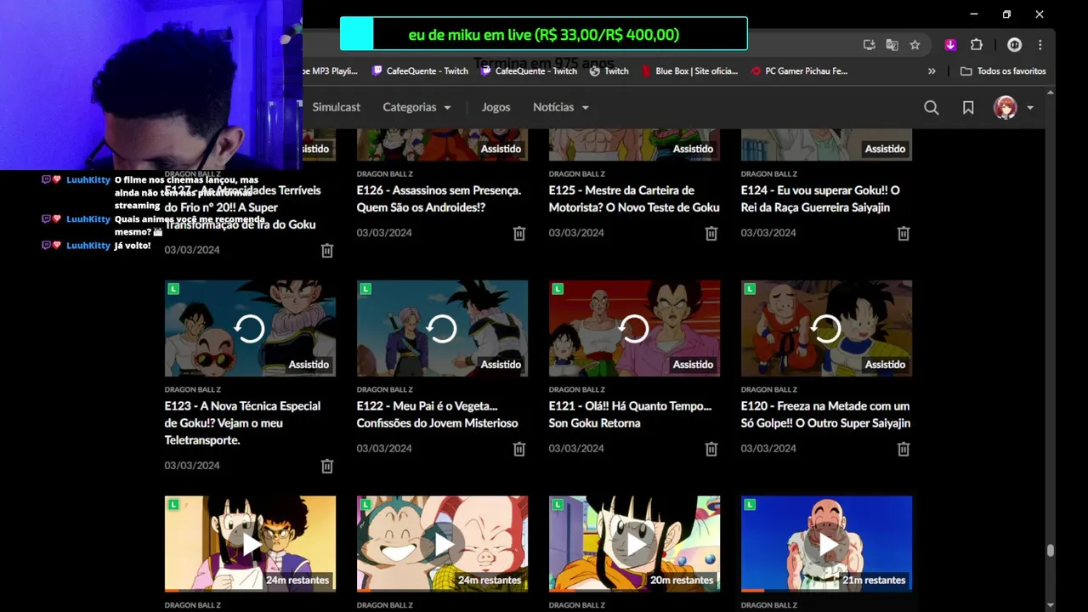This screenshot has width=1088, height=612.
Task: Replay episode E123 thumbnail
Action: (x=250, y=328)
